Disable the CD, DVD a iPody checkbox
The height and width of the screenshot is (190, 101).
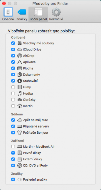tap(13, 165)
